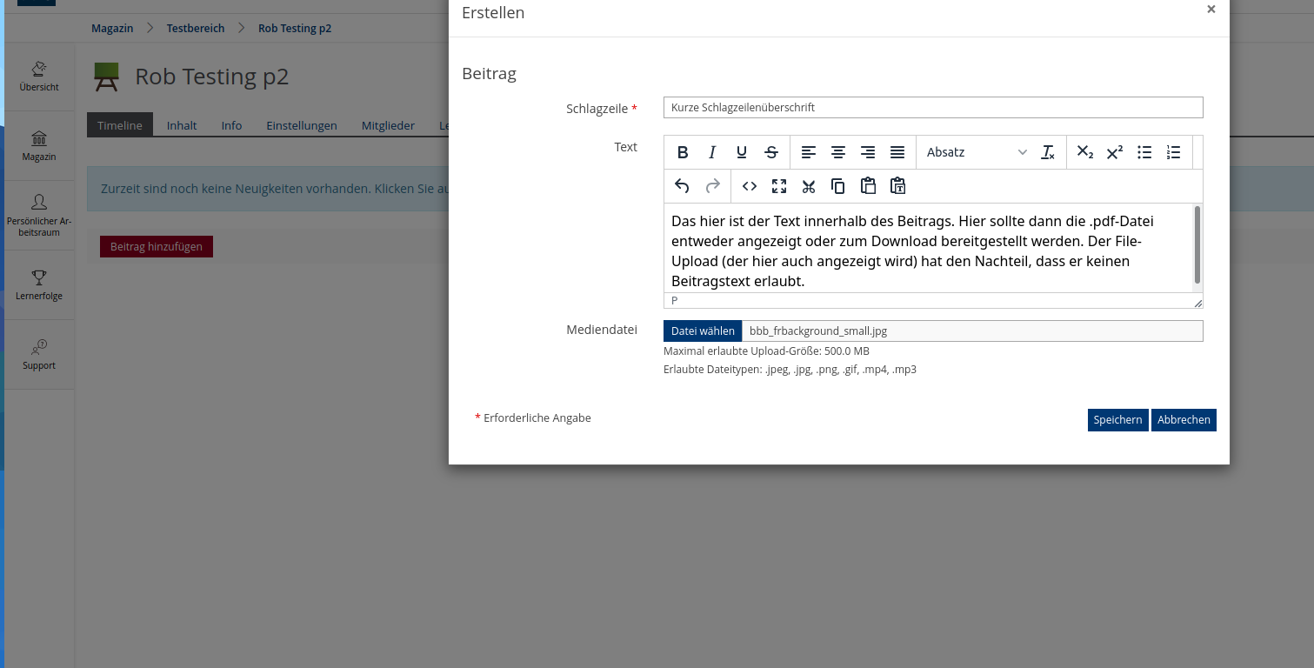Viewport: 1314px width, 668px height.
Task: Click the Speichern button
Action: click(1117, 420)
